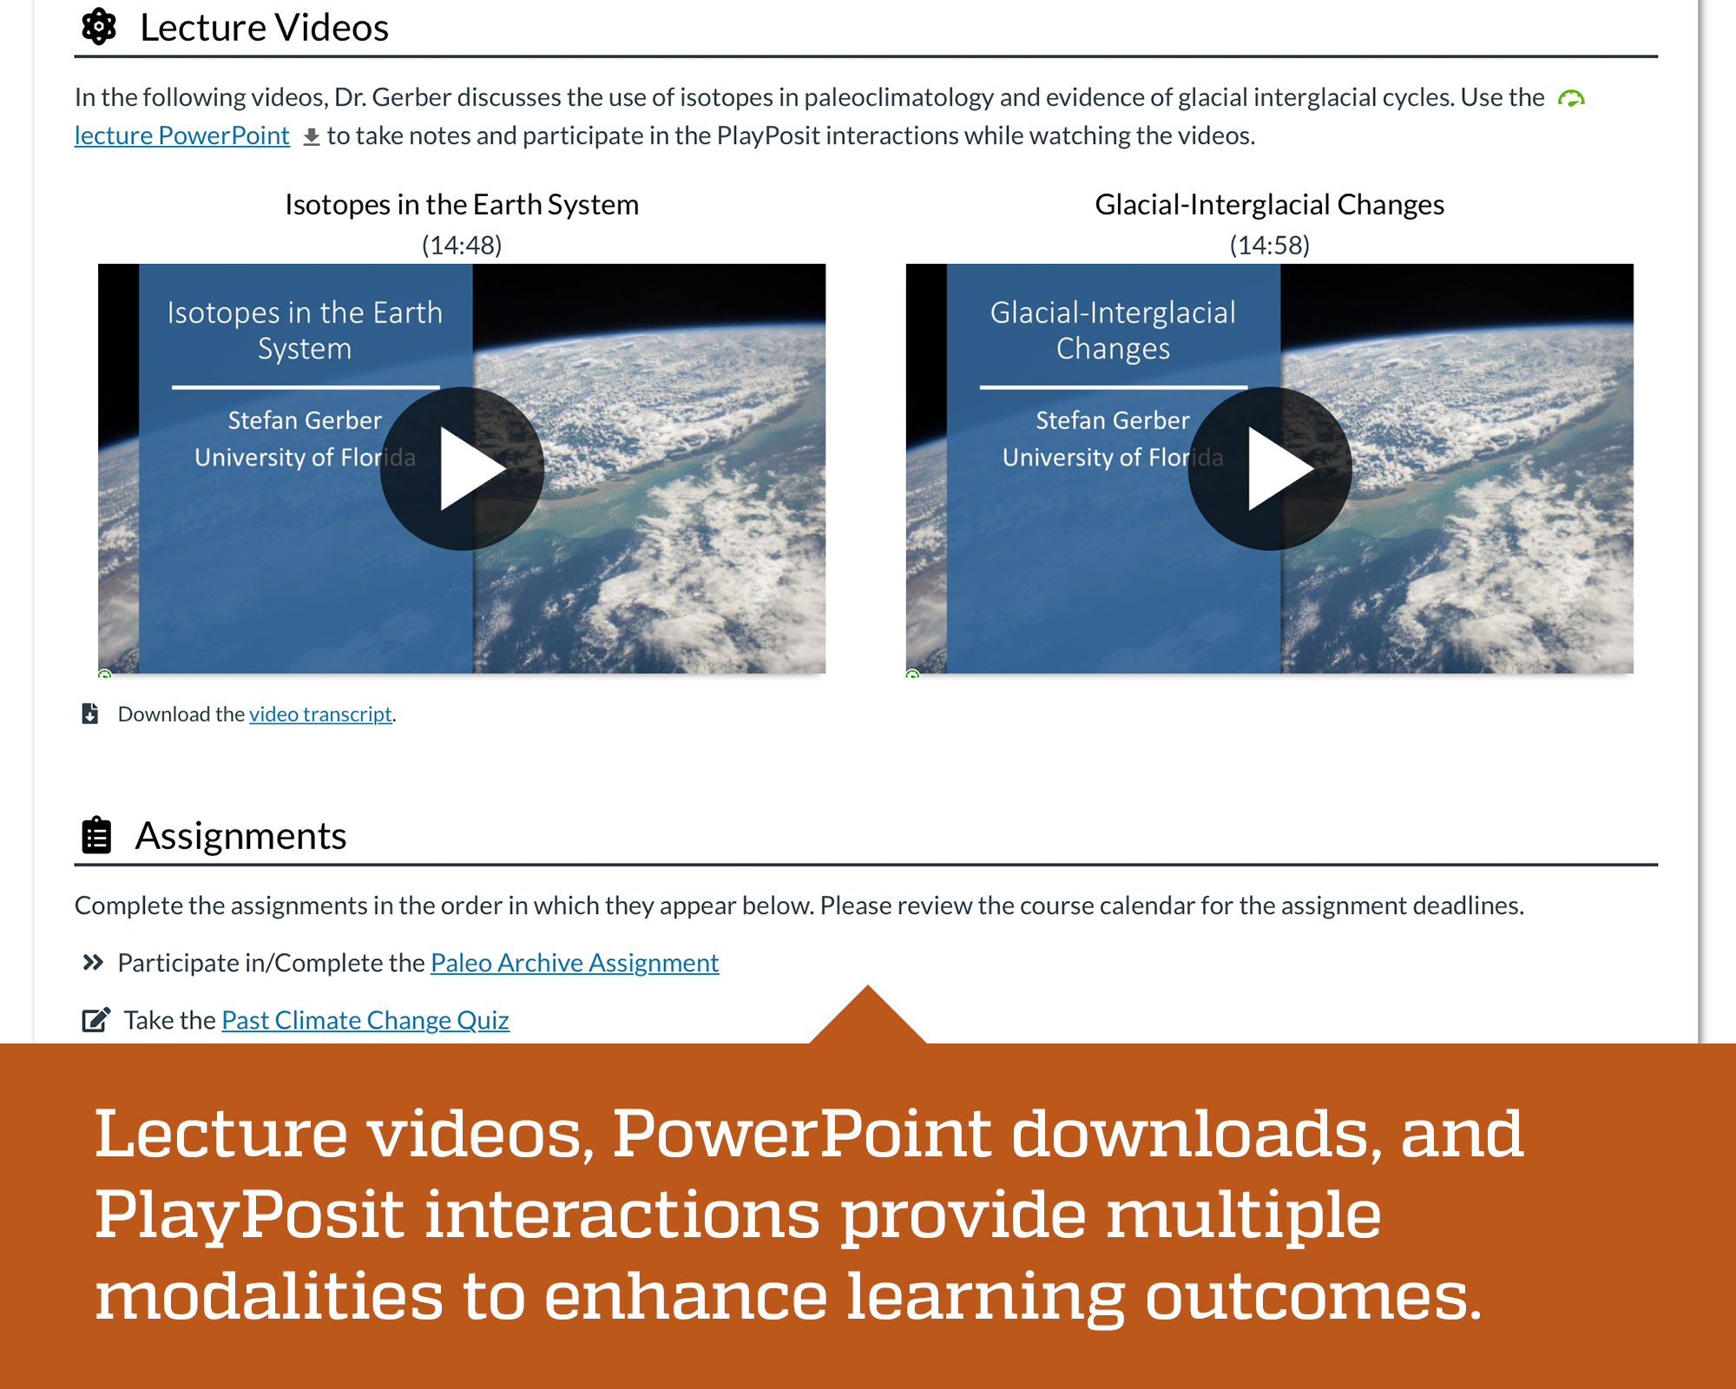Click the Paleo Archive Assignment chevron icon
The height and width of the screenshot is (1389, 1736).
(96, 961)
